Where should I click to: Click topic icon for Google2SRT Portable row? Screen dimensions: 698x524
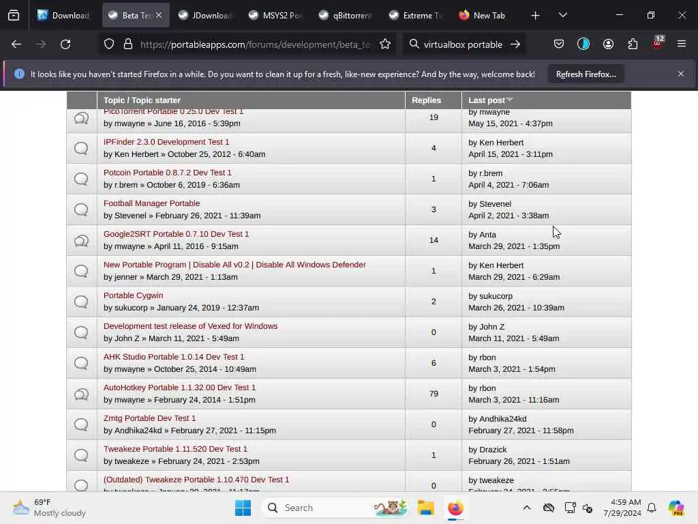81,241
